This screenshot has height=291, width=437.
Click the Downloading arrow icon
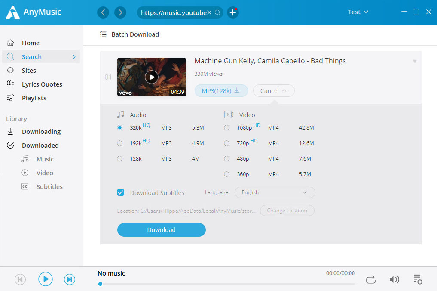tap(10, 131)
